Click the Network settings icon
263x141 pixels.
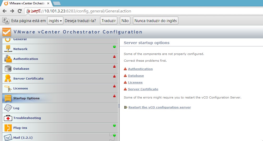pos(8,49)
